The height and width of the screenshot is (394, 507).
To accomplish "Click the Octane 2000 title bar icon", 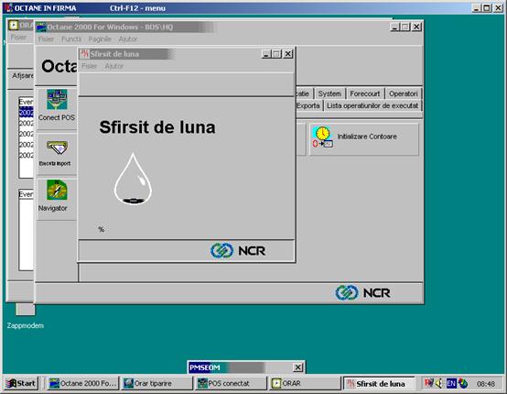I will point(41,27).
